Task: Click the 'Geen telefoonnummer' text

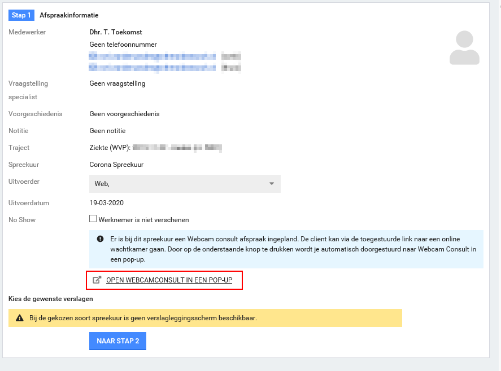Action: [123, 45]
